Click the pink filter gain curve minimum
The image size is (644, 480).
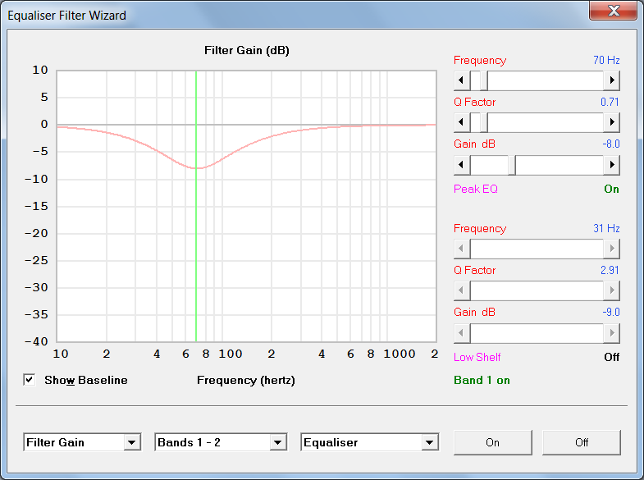point(197,168)
